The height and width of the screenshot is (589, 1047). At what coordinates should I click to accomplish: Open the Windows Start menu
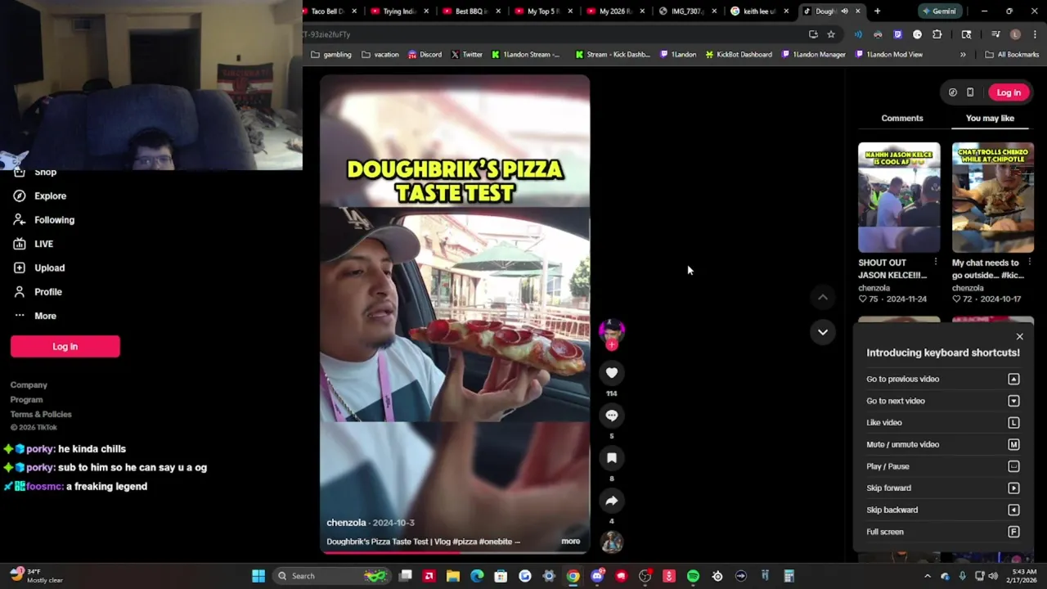click(258, 576)
